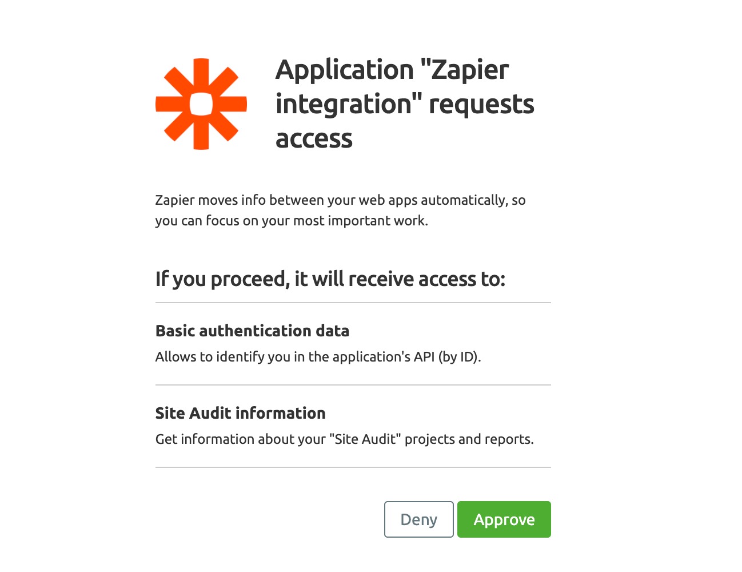Select the "Site Audit information" permission heading
This screenshot has height=572, width=742.
[240, 413]
